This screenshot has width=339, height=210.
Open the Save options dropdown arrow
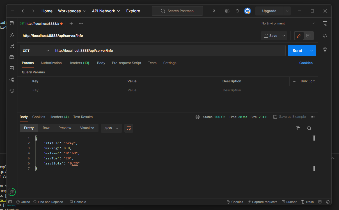[284, 36]
